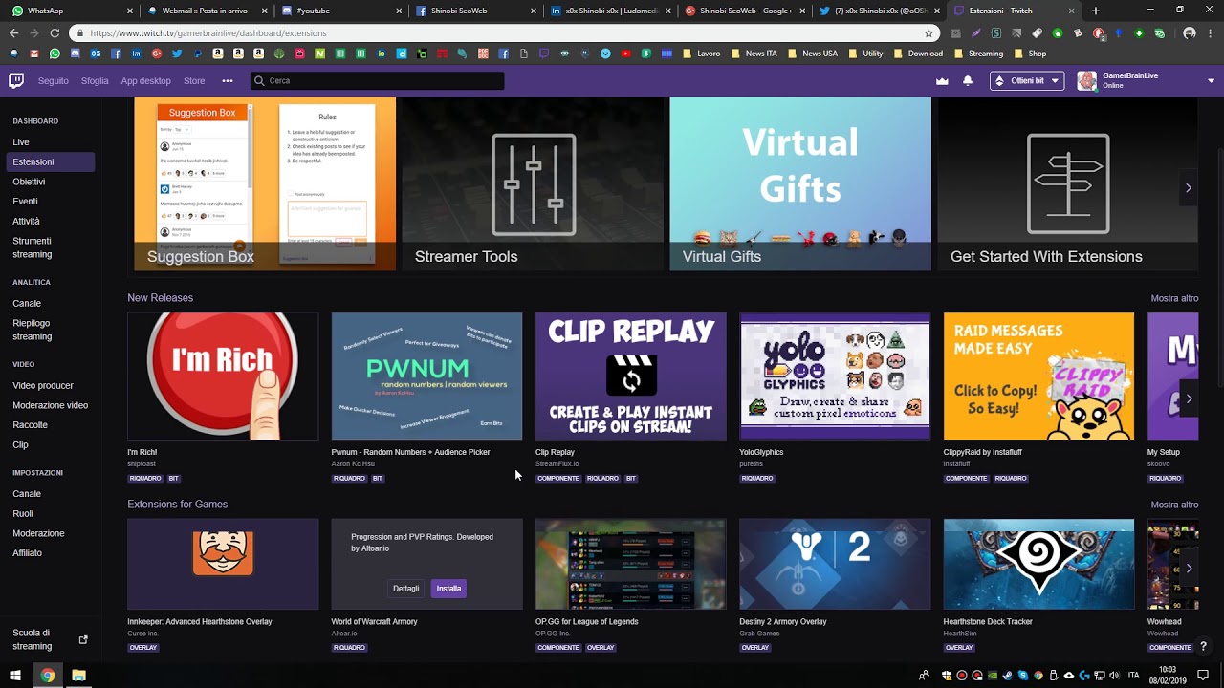1224x688 pixels.
Task: Switch to the WhatsApp browser tab
Action: 71,11
